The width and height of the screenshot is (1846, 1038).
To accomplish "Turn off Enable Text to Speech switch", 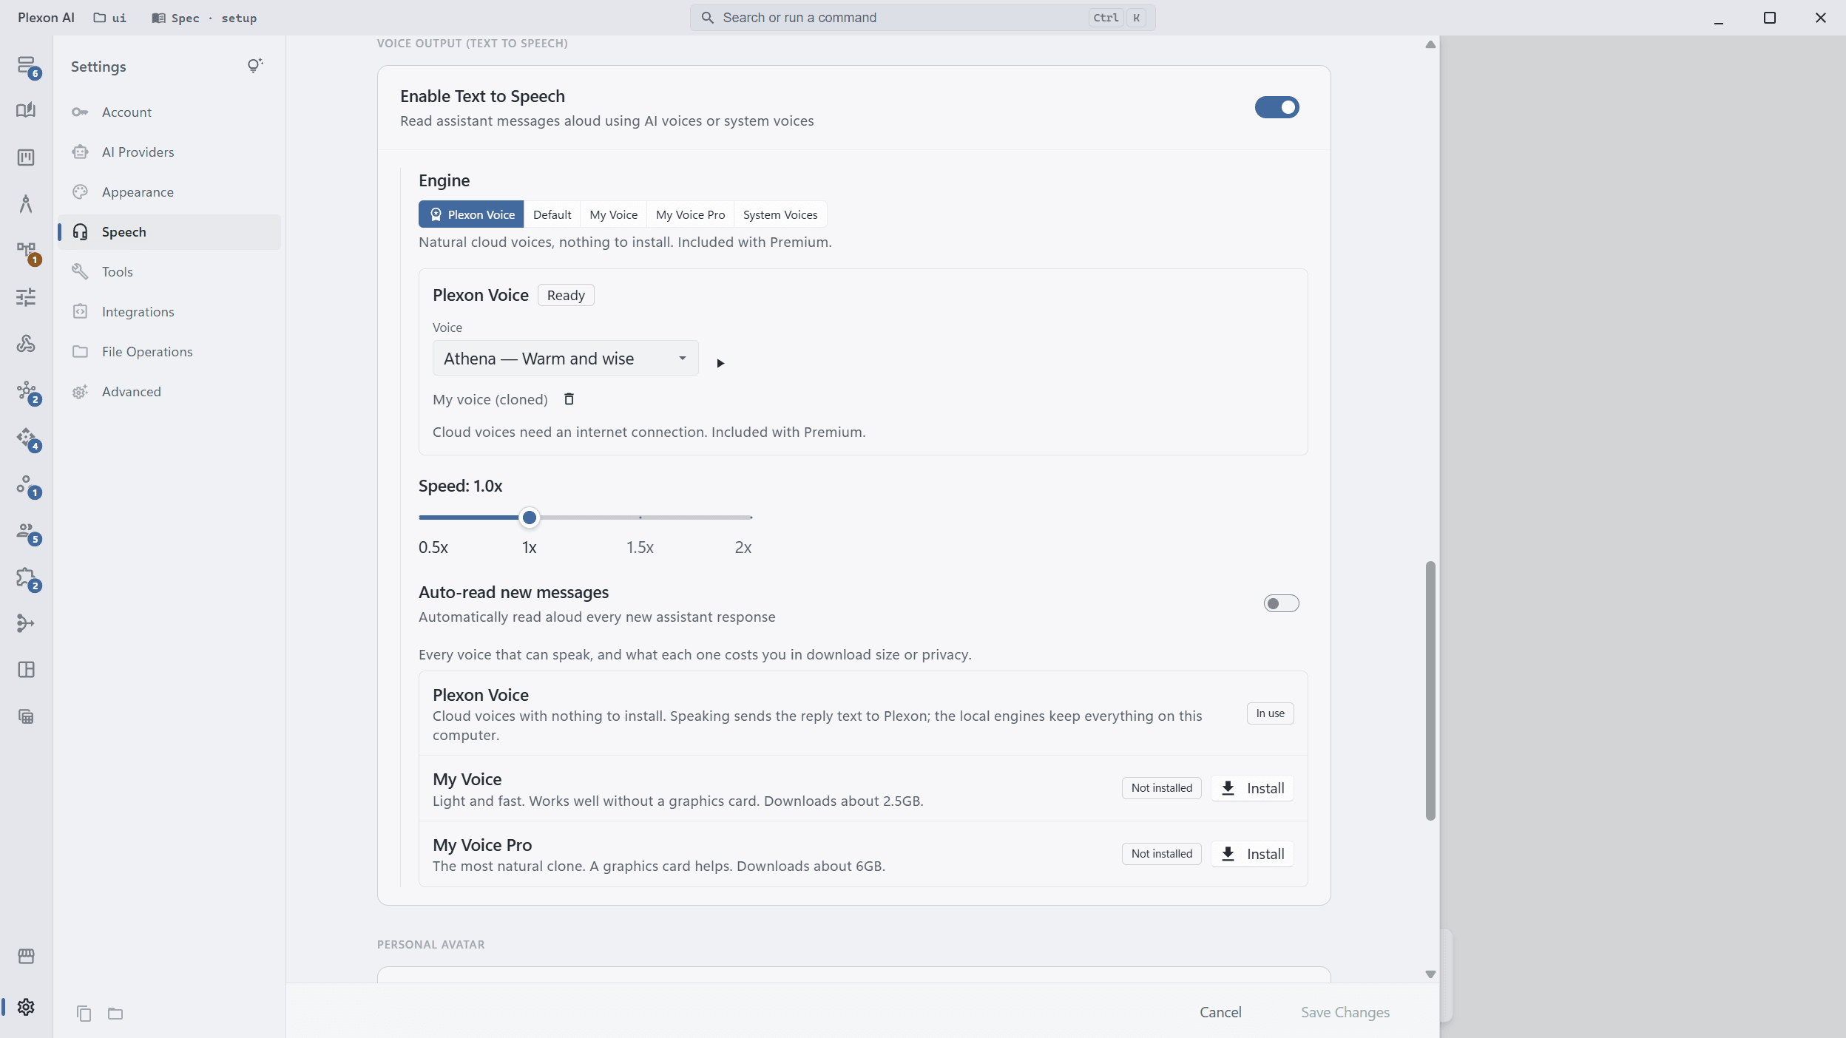I will tap(1277, 107).
